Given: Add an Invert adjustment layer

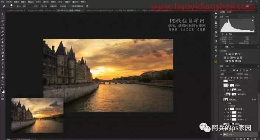Looking at the screenshot, I should click(x=226, y=61).
